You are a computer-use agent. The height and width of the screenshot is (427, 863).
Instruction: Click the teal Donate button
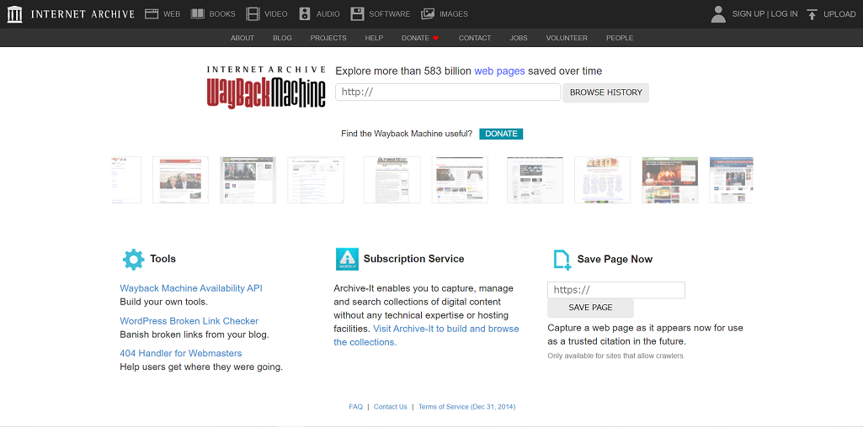[x=501, y=134]
